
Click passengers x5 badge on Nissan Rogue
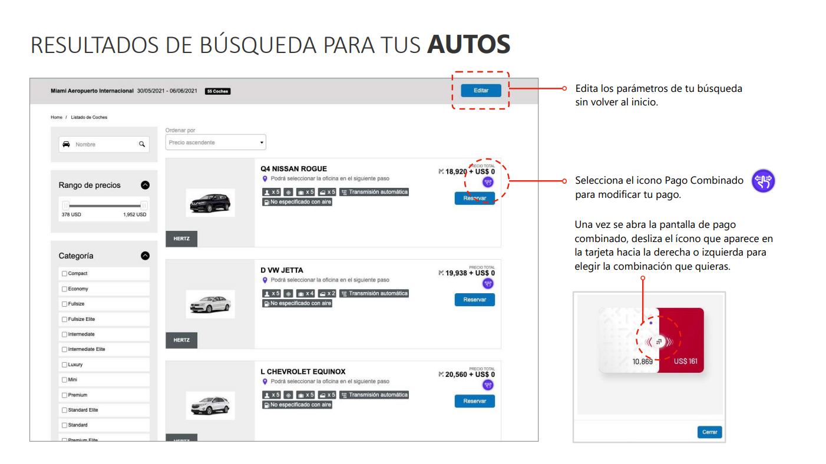272,192
